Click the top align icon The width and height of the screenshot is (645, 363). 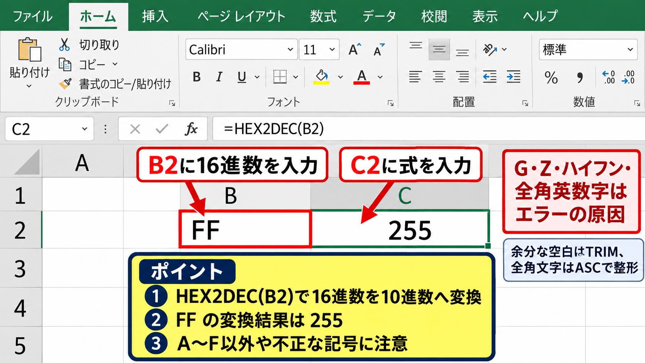[x=416, y=46]
